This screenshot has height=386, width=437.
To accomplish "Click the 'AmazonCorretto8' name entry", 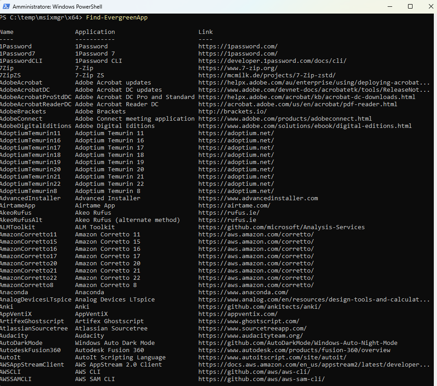I will (26, 285).
